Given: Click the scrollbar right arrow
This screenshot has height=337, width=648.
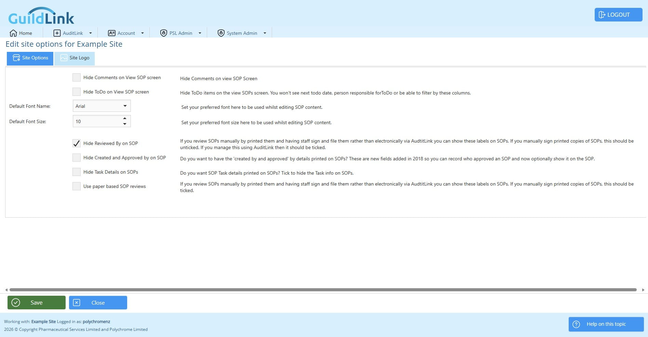Looking at the screenshot, I should [x=643, y=290].
